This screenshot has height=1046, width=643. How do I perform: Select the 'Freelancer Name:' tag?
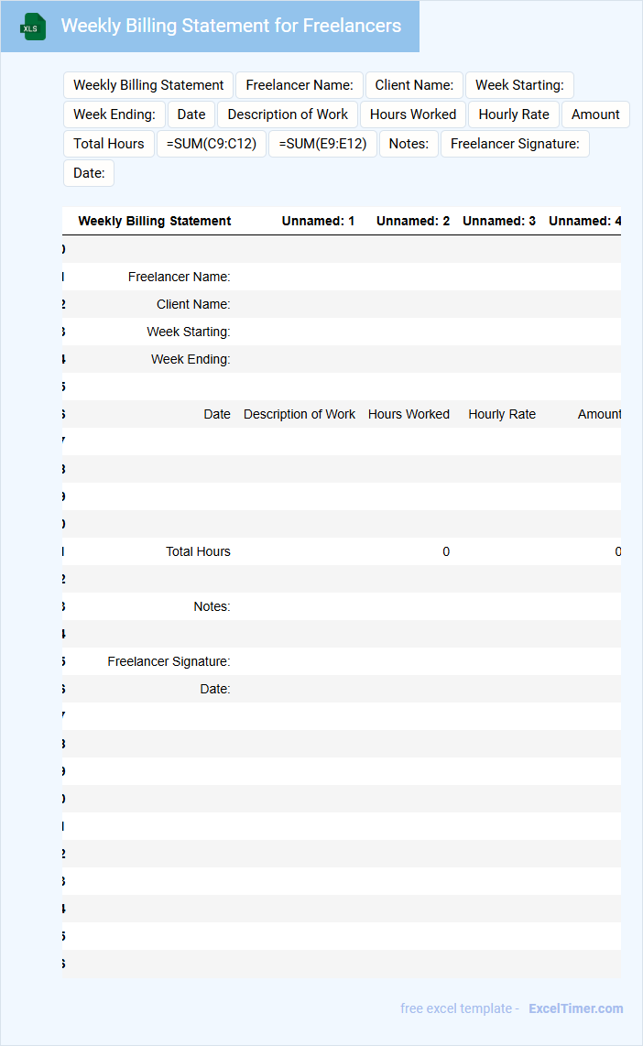point(300,85)
